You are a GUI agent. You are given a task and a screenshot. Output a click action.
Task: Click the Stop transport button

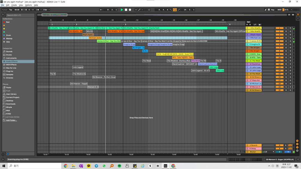(x=126, y=10)
